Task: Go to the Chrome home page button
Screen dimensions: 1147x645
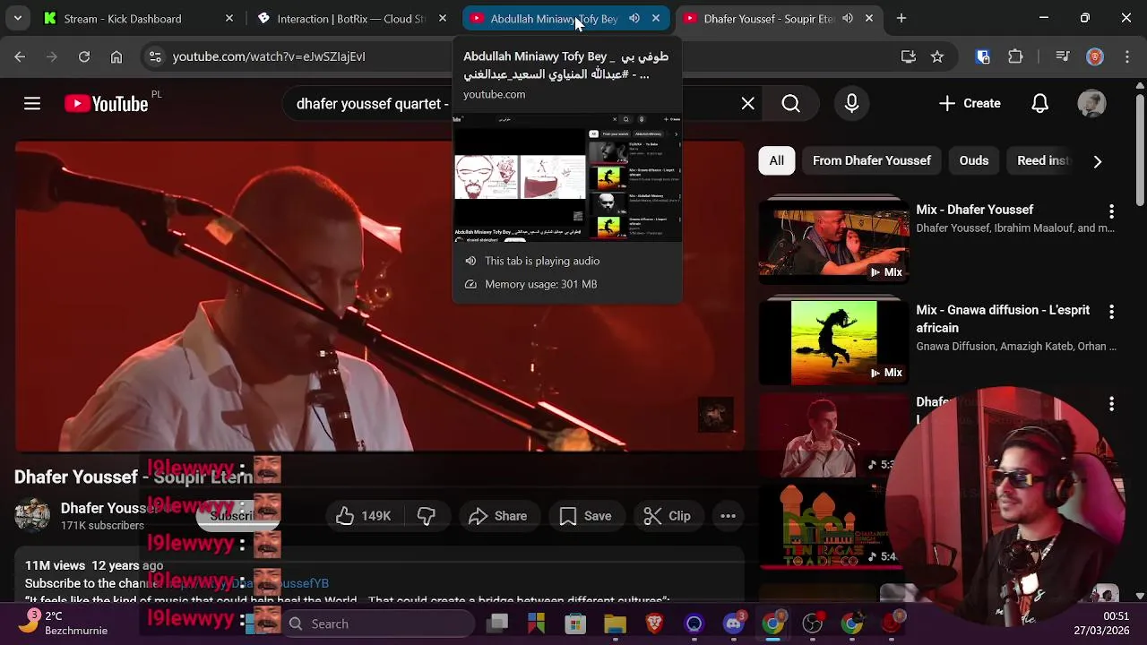Action: 116,56
